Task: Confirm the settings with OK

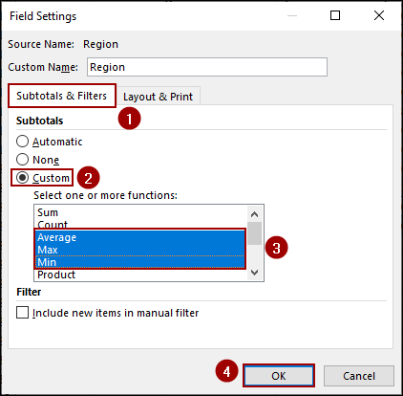Action: (279, 376)
